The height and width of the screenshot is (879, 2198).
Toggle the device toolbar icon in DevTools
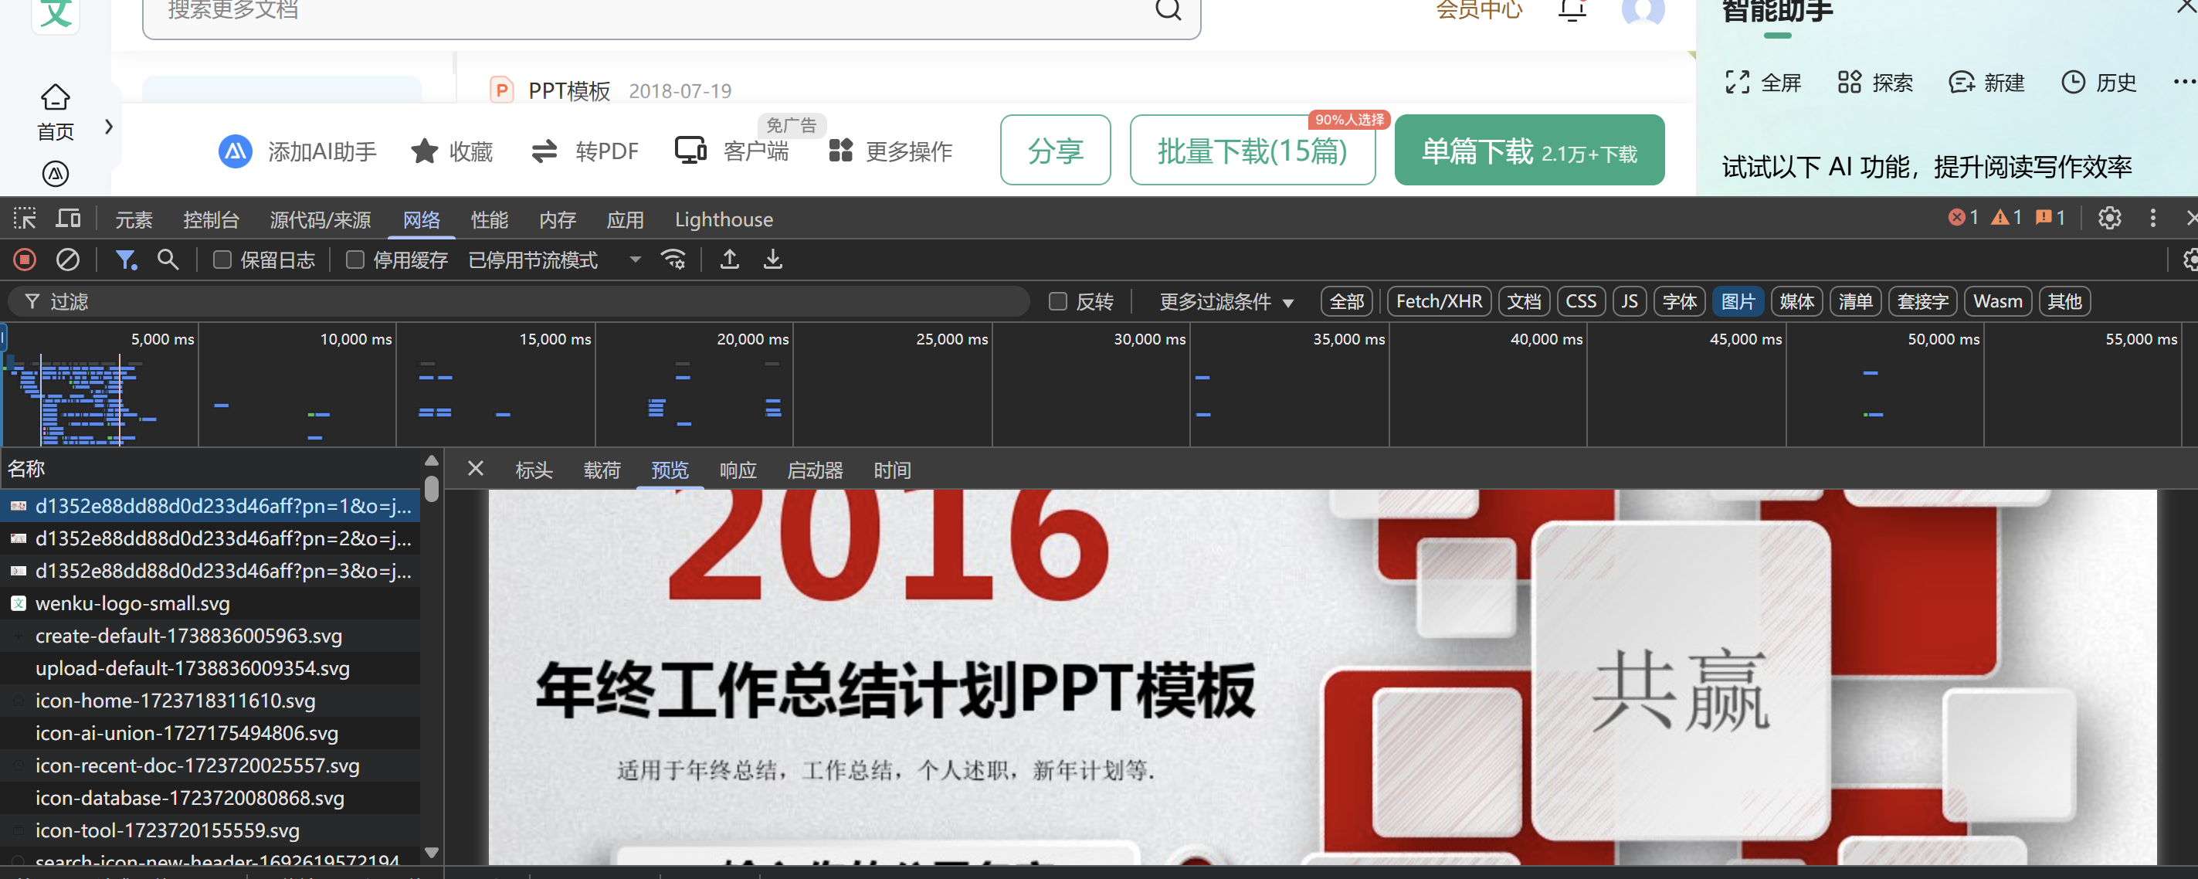[x=68, y=219]
